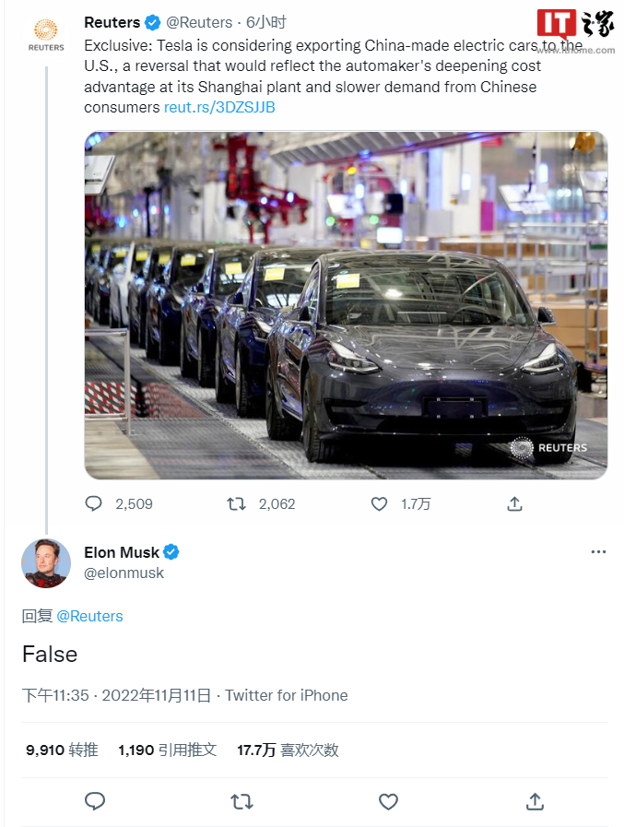View the 9,910 retweets list
The image size is (624, 827).
[62, 750]
